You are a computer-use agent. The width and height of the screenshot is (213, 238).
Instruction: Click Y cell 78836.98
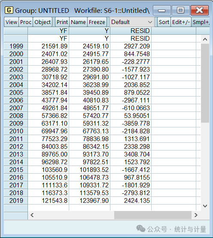point(90,139)
